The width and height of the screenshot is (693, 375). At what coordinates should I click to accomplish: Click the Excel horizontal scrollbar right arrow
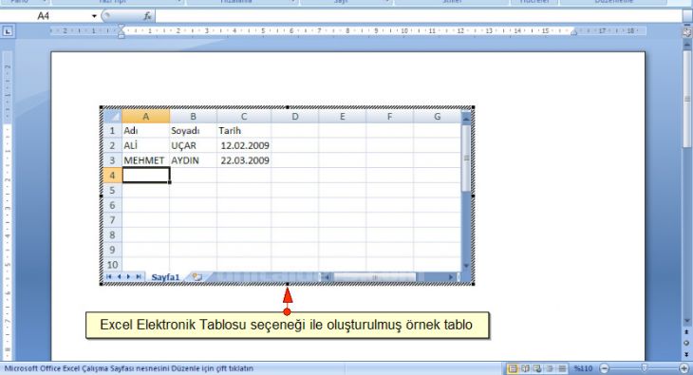450,277
